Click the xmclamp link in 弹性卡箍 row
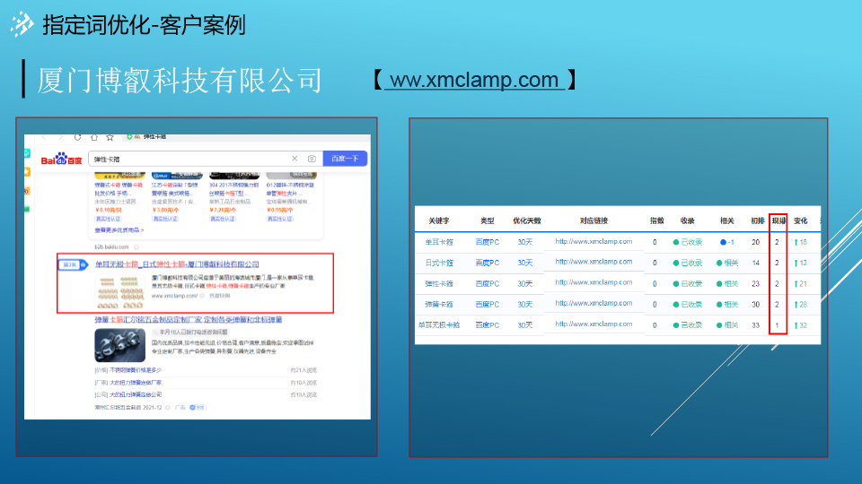 [x=594, y=283]
